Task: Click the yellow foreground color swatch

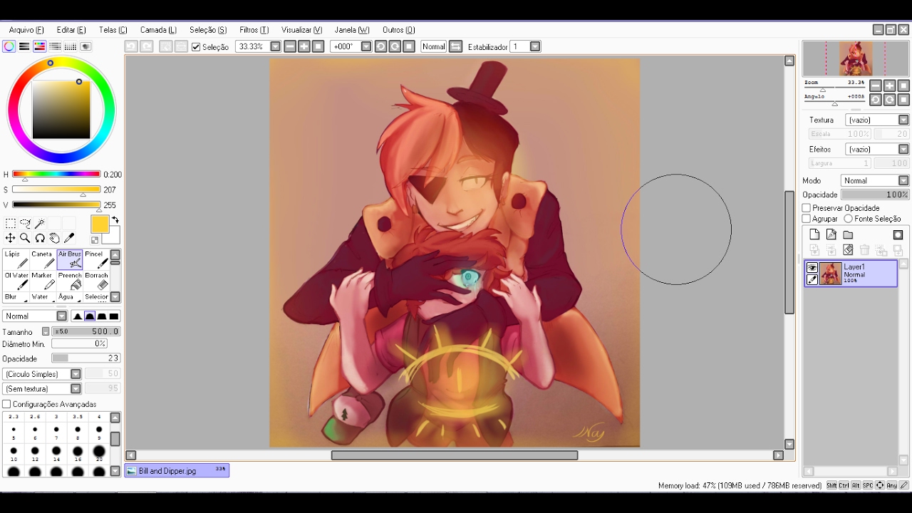Action: [x=100, y=224]
